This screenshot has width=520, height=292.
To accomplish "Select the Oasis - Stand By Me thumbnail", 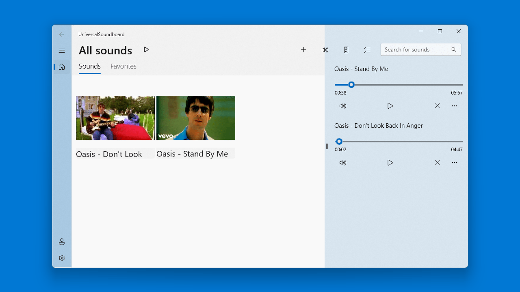I will (x=196, y=118).
